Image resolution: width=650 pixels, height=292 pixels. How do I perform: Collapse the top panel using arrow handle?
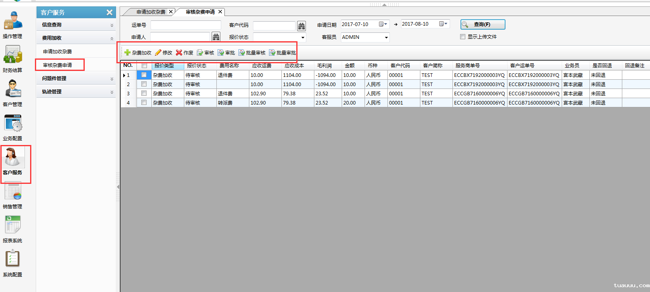tap(384, 4)
